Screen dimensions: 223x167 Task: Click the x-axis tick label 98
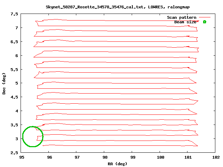pyautogui.click(x=105, y=157)
